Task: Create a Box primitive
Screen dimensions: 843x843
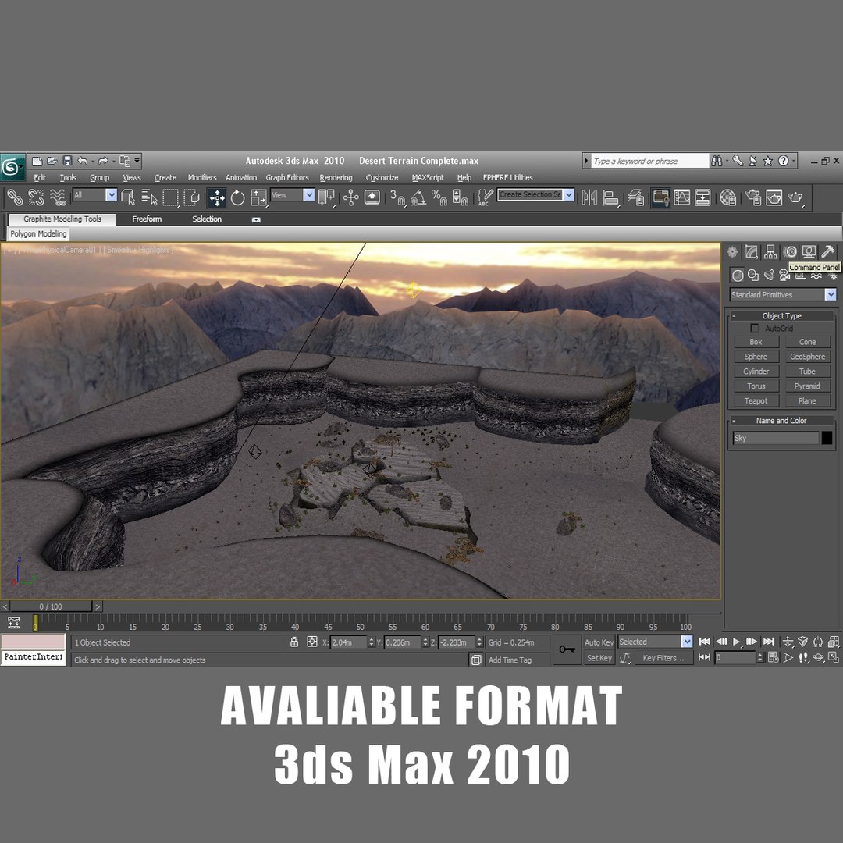Action: point(756,342)
